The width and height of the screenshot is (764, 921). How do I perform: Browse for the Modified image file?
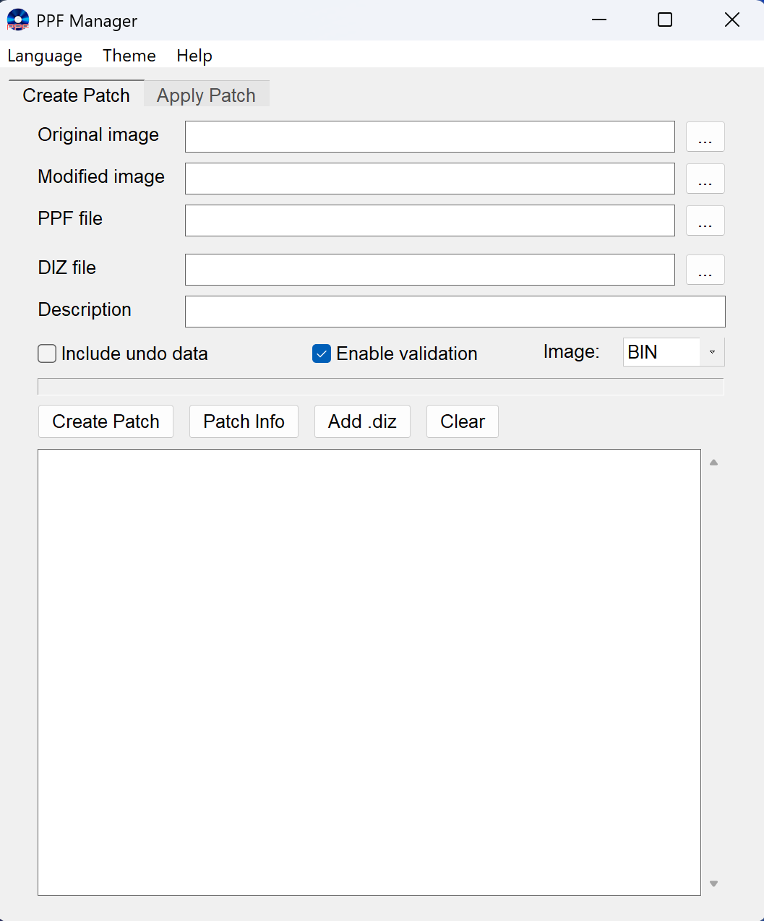[705, 179]
